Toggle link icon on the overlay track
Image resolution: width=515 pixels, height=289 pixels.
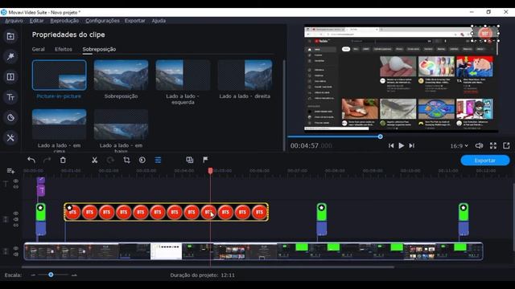16,226
